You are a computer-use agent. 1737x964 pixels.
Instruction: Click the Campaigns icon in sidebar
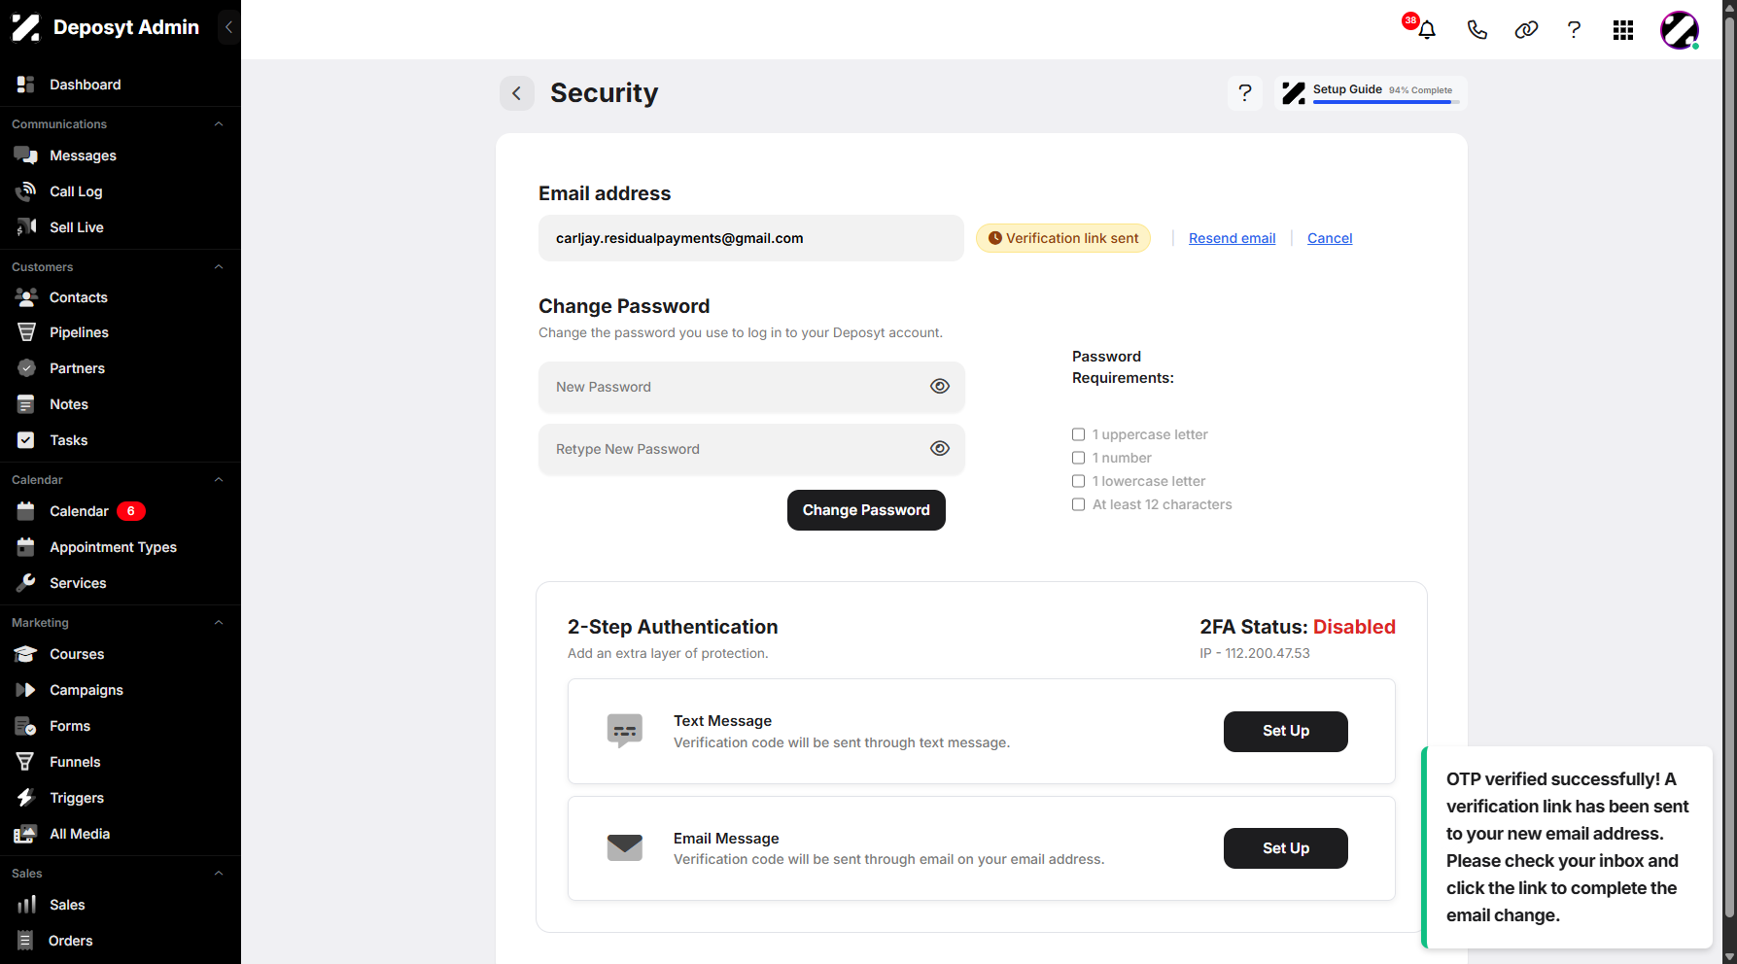coord(26,690)
